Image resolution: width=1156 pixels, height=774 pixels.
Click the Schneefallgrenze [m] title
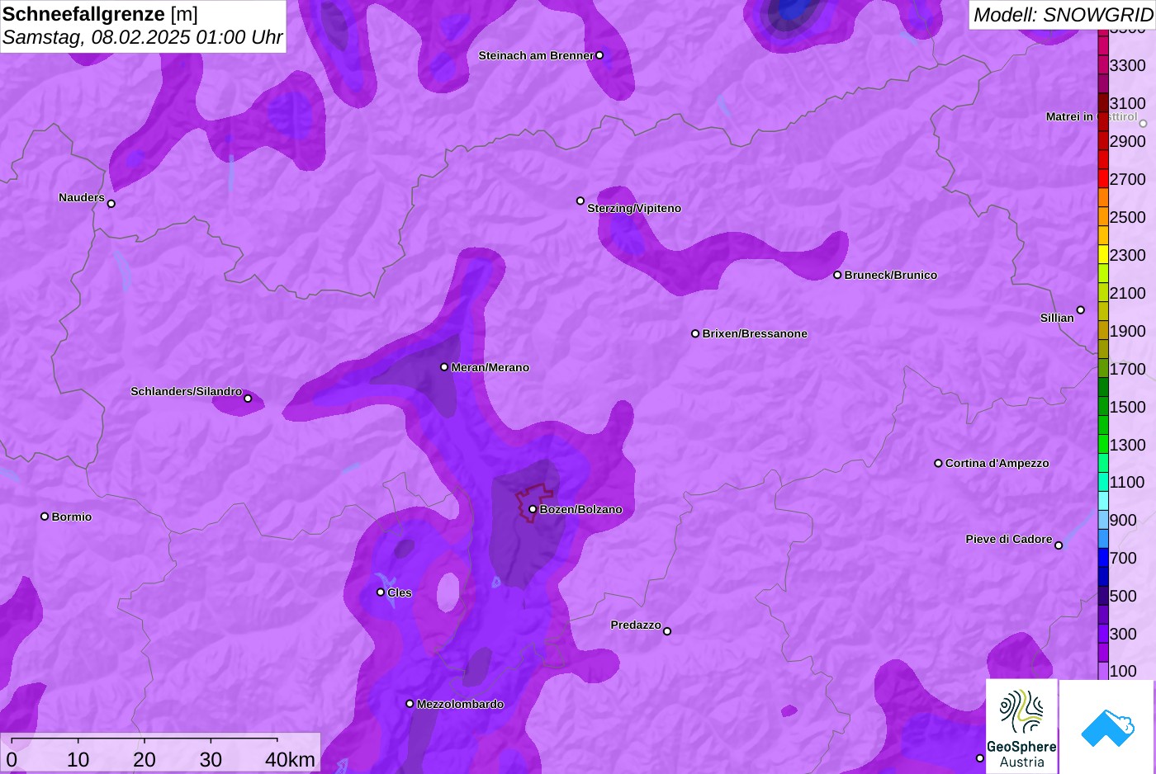[100, 14]
